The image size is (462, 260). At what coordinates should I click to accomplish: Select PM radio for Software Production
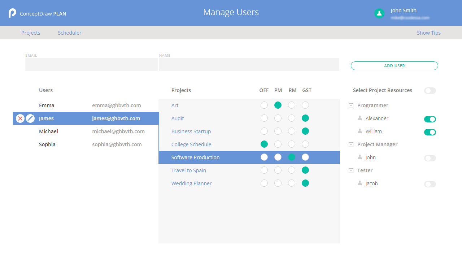tap(278, 157)
